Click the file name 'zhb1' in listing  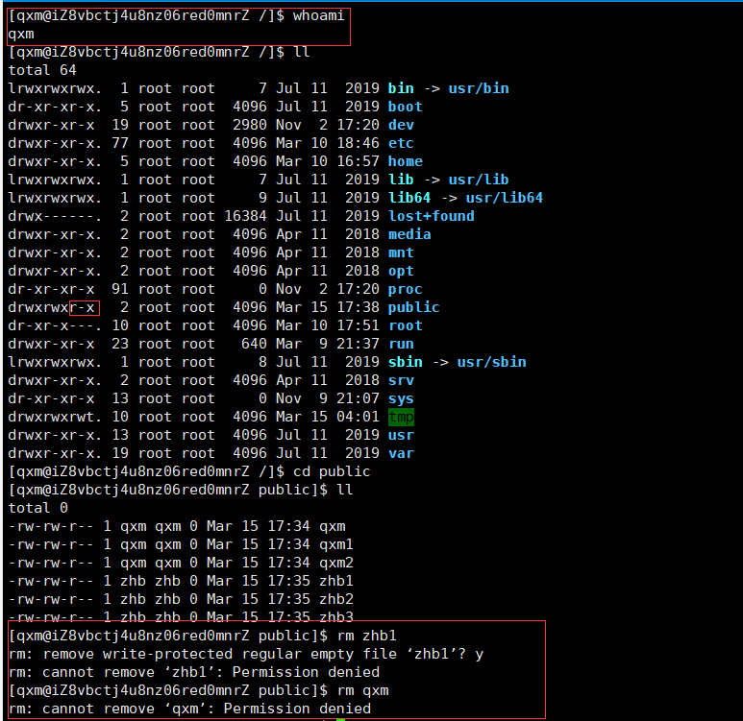coord(336,582)
